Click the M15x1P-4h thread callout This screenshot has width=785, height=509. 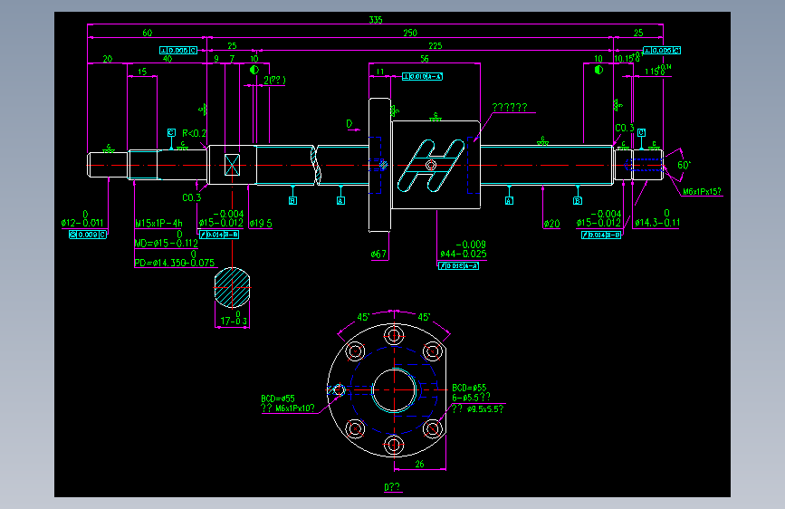(x=158, y=224)
